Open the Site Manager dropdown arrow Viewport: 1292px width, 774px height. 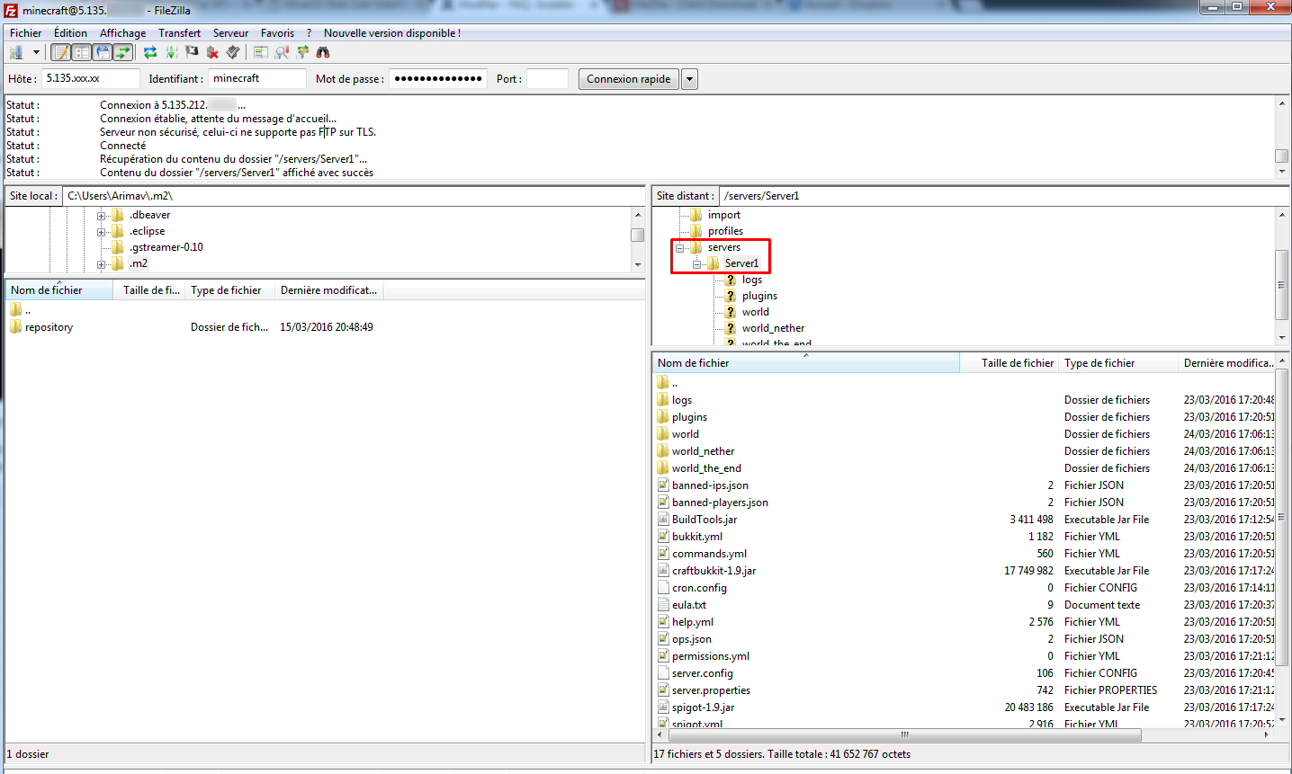(x=36, y=52)
